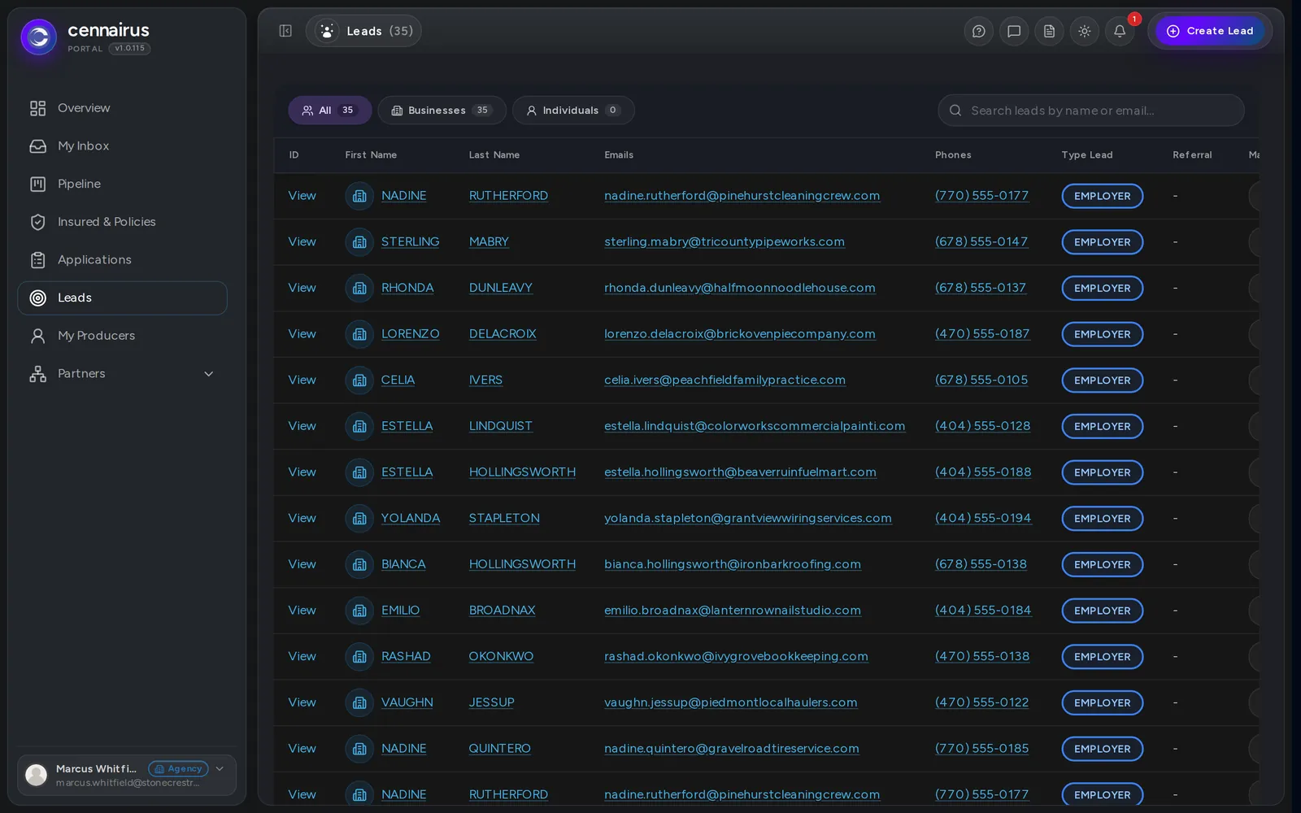Toggle light theme sun icon
Screen dimensions: 1301x813
coord(1085,31)
